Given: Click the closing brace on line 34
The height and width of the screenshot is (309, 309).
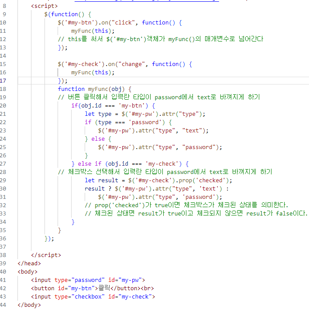Looking at the screenshot, I should click(x=73, y=222).
